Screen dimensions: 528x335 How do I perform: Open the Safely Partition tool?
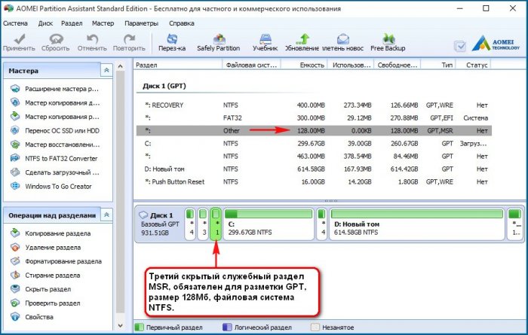[x=219, y=42]
